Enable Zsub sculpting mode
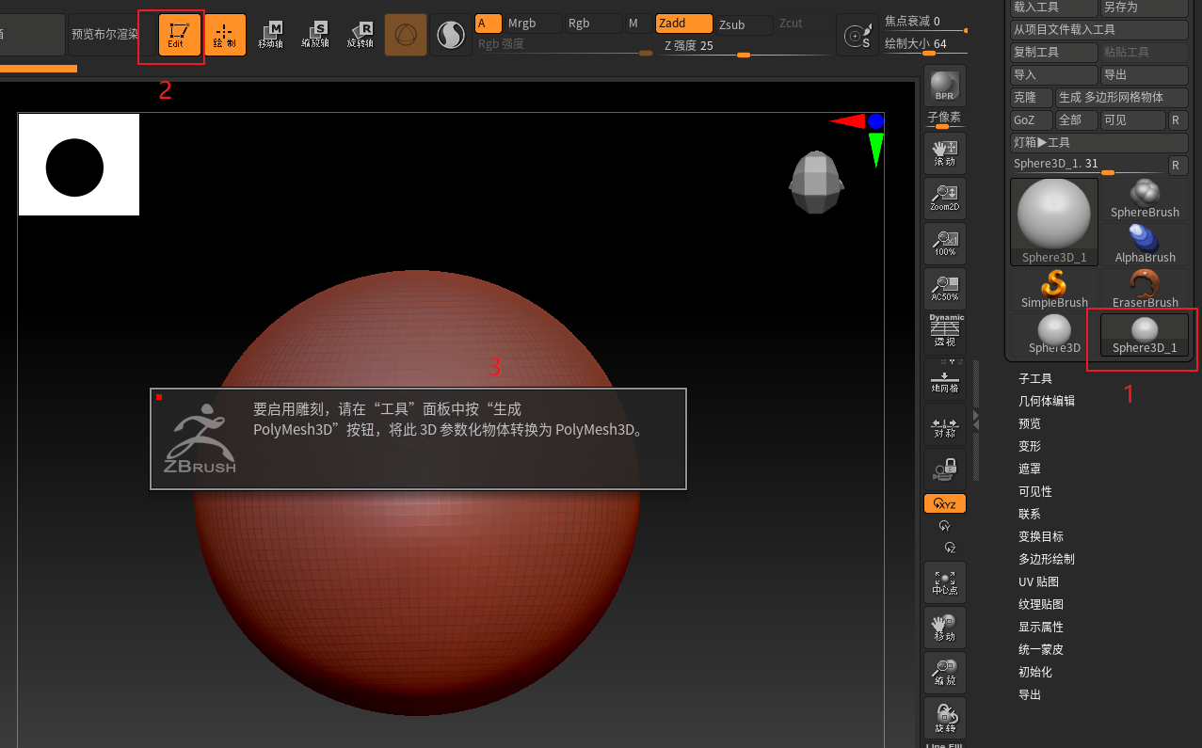1202x748 pixels. (743, 24)
